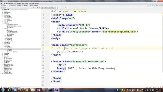Open the Refactor menu
163x92 pixels.
[x=19, y=3]
